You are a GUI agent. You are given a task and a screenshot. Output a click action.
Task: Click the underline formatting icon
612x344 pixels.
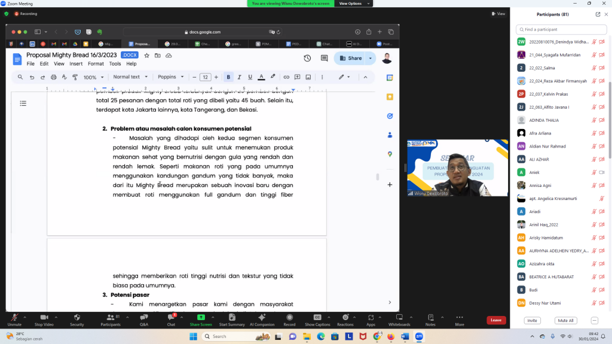pos(250,77)
